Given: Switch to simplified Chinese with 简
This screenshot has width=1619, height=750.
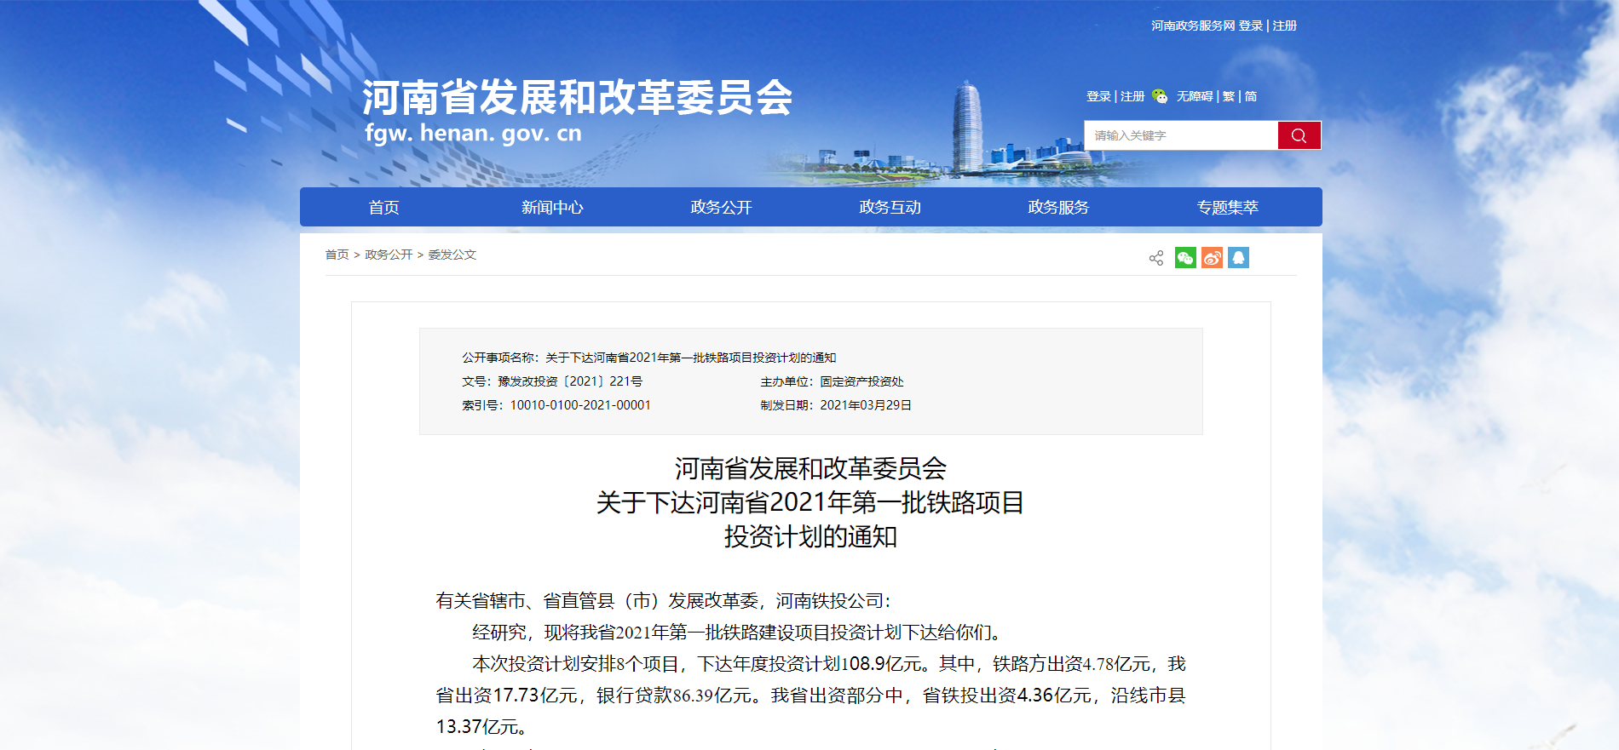Looking at the screenshot, I should tap(1251, 97).
